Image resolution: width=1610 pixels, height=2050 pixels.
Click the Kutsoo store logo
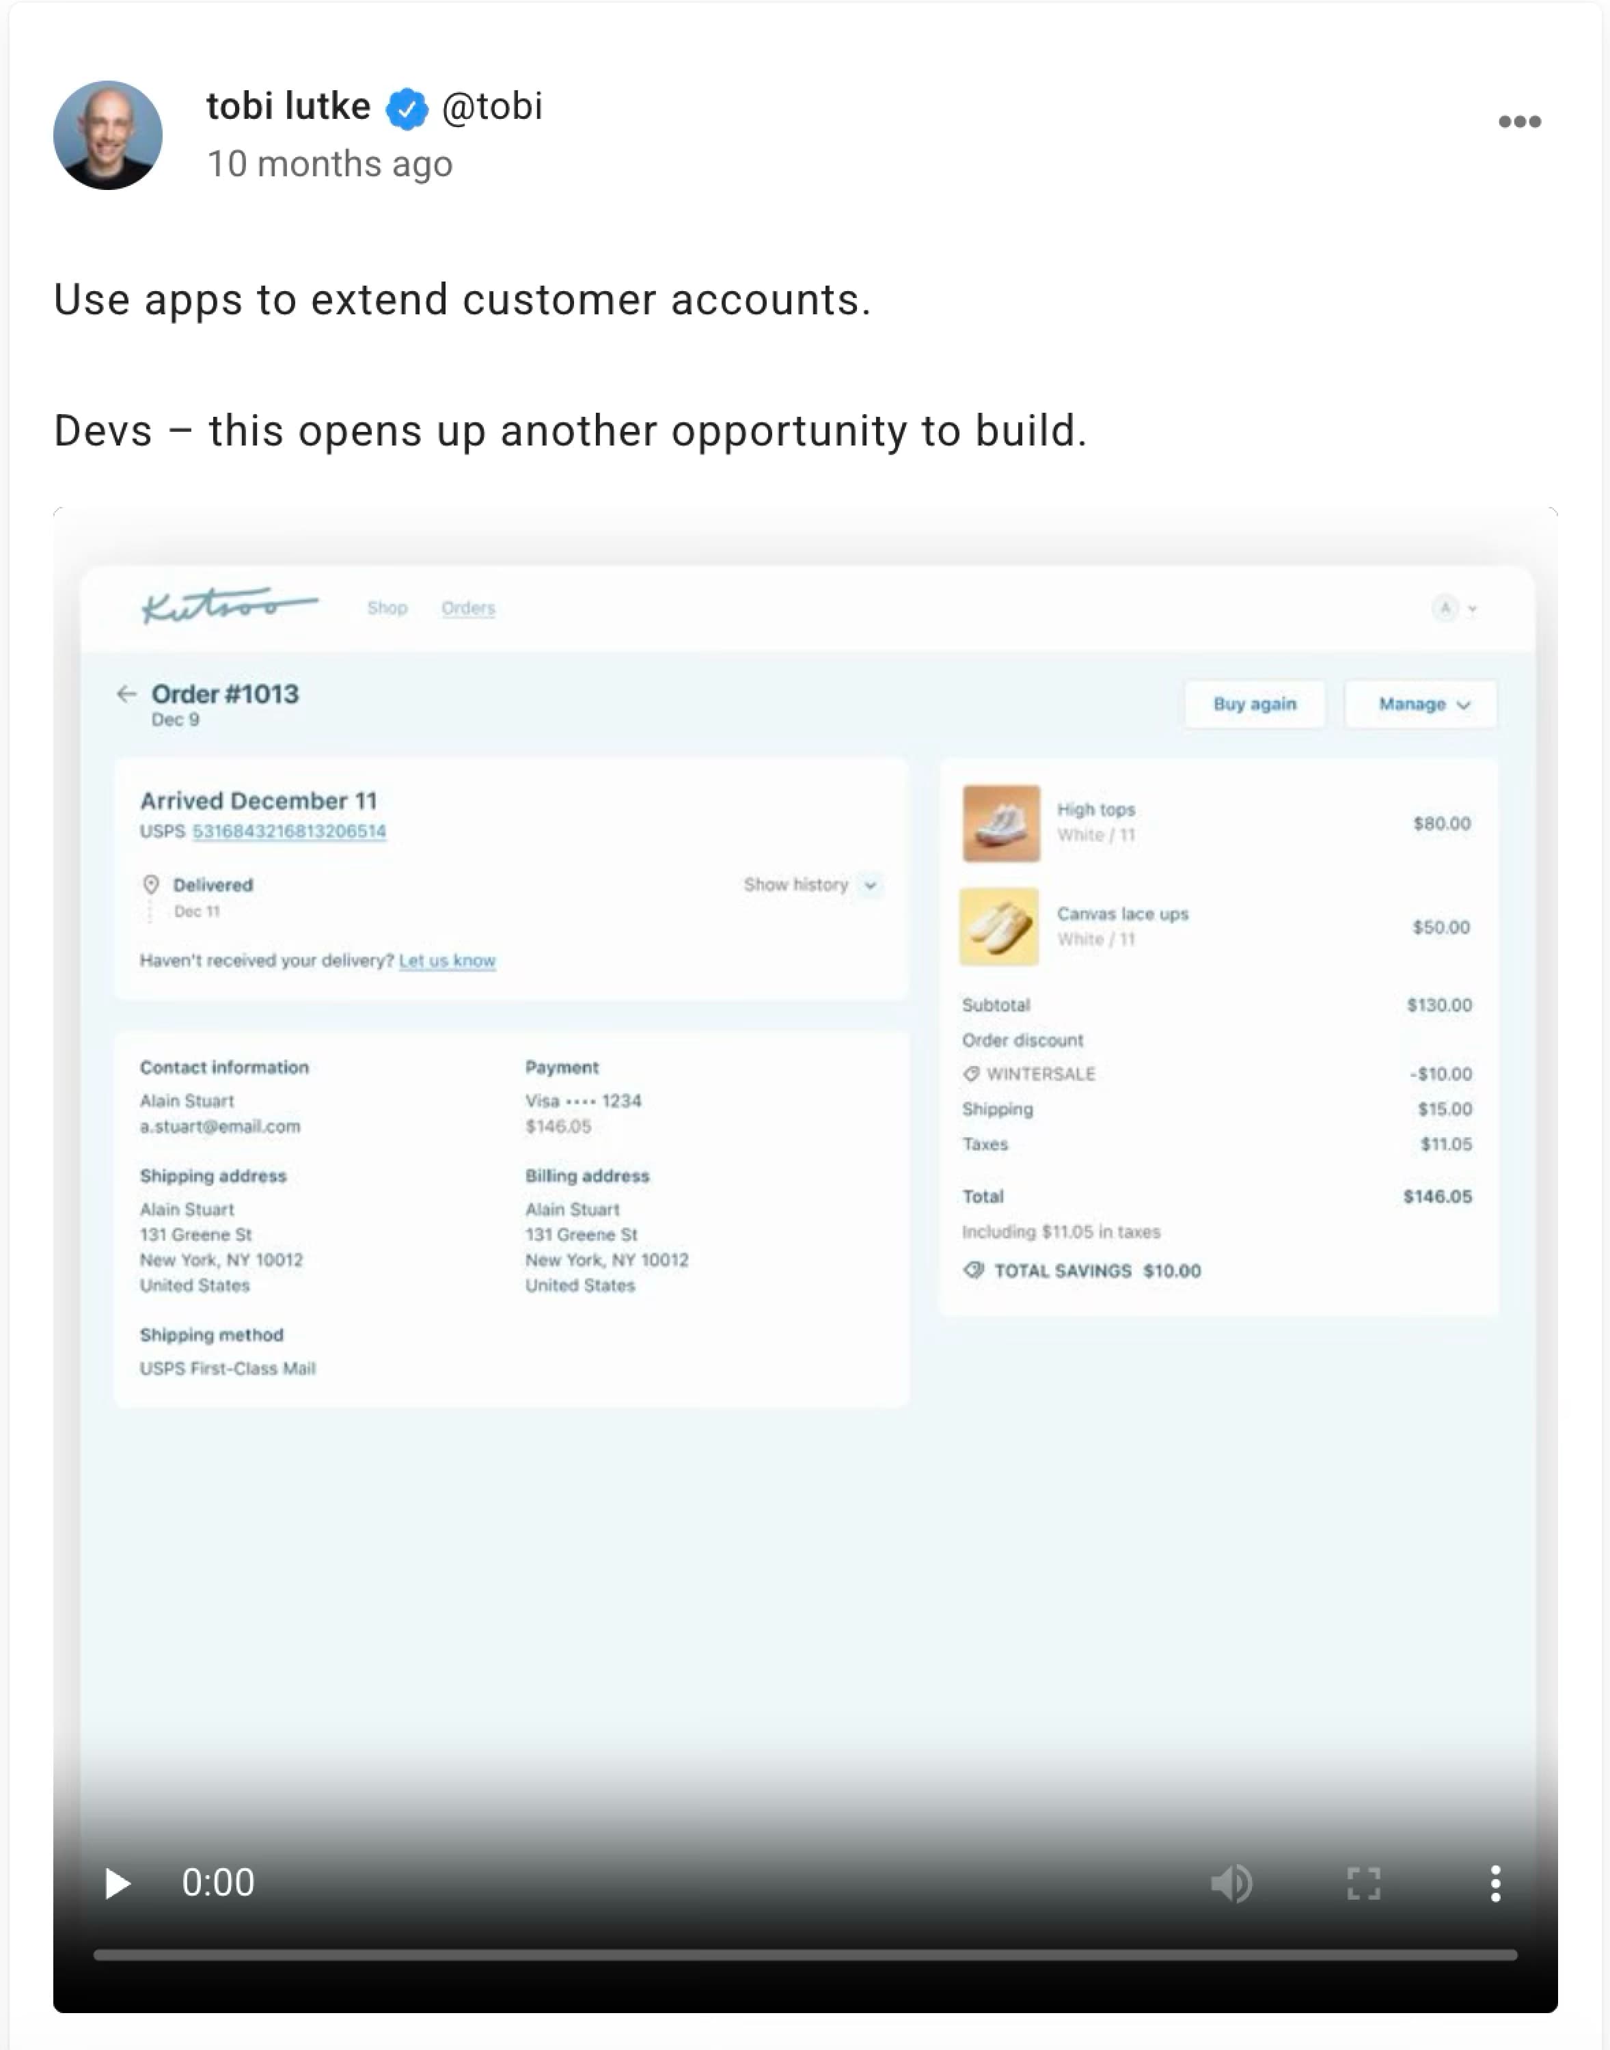pyautogui.click(x=229, y=605)
